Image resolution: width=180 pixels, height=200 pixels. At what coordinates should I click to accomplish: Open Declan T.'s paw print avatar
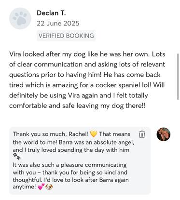click(x=20, y=18)
